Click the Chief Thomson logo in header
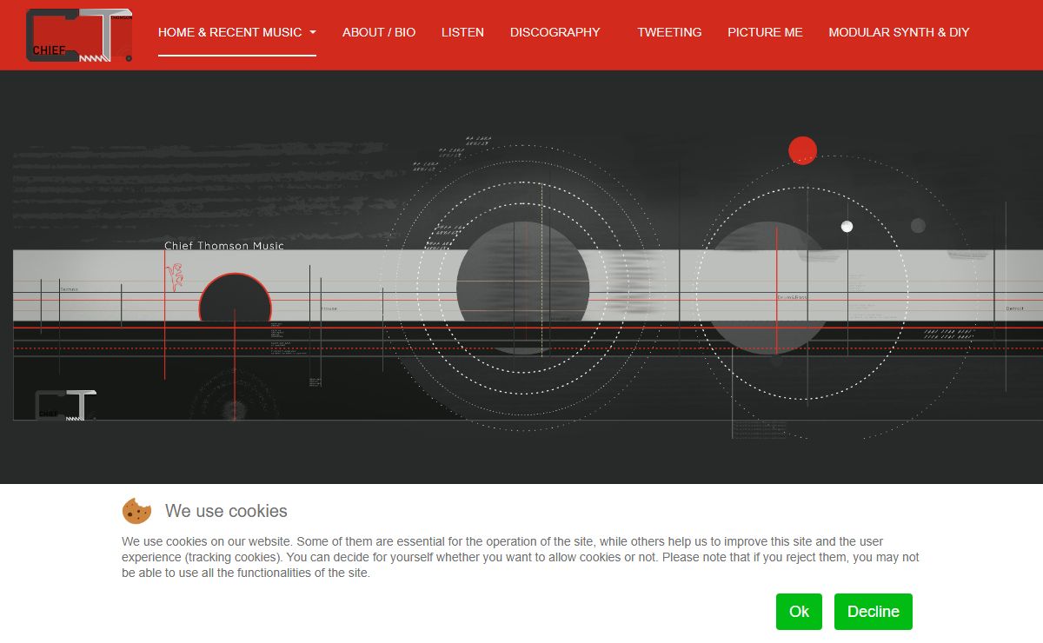 pyautogui.click(x=79, y=35)
